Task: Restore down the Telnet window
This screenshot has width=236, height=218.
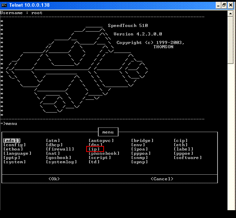Action: (224, 5)
